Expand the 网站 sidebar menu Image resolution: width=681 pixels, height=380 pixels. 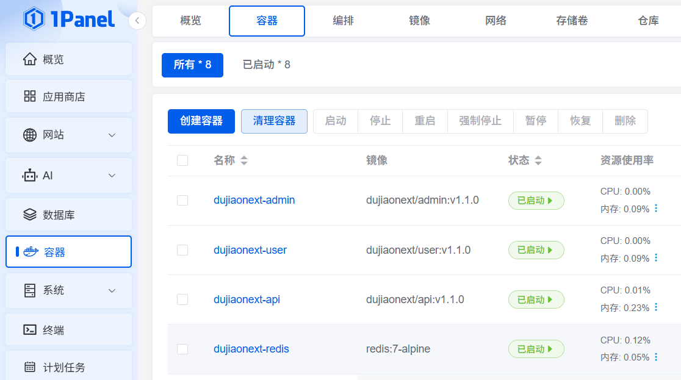[x=112, y=135]
